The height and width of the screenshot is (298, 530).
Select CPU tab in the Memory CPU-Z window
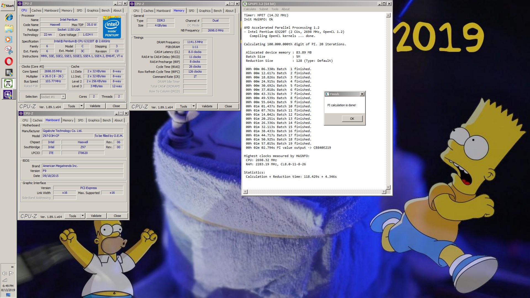click(136, 11)
